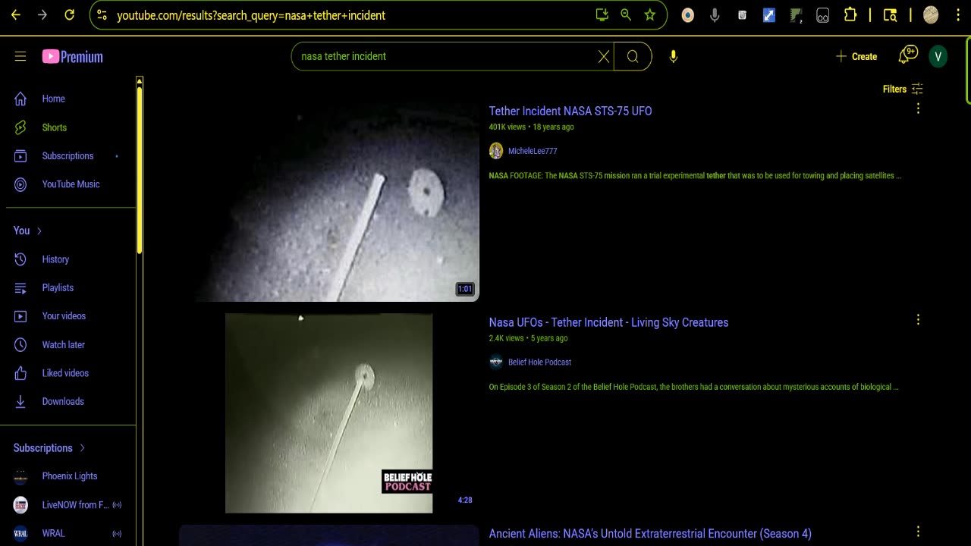
Task: Click the MicheleLee777 channel avatar
Action: coord(496,151)
